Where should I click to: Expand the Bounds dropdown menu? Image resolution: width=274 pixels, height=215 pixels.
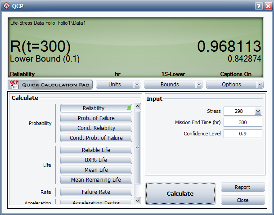point(173,85)
